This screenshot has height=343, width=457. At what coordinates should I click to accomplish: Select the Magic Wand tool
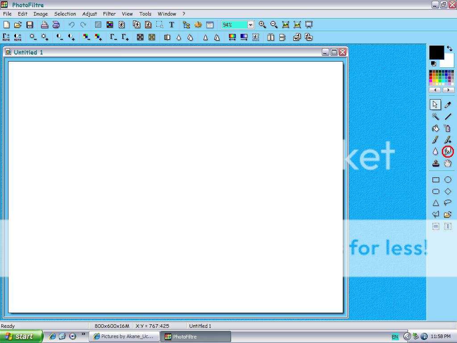(436, 117)
